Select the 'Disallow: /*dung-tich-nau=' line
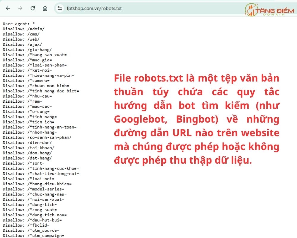Screen dimensions: 297x238 point(35,215)
